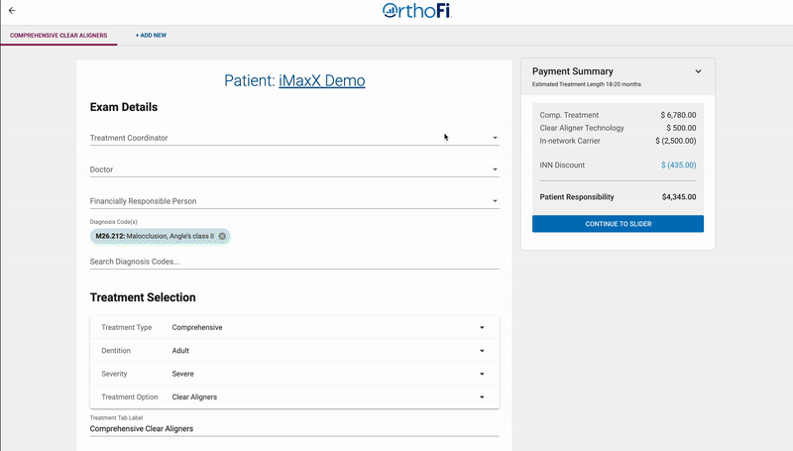Viewport: 793px width, 451px height.
Task: Click the back arrow icon
Action: tap(12, 10)
